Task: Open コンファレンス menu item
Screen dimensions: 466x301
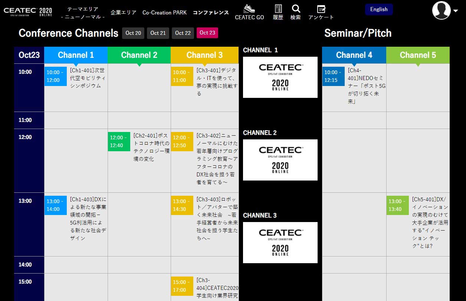Action: pos(211,13)
